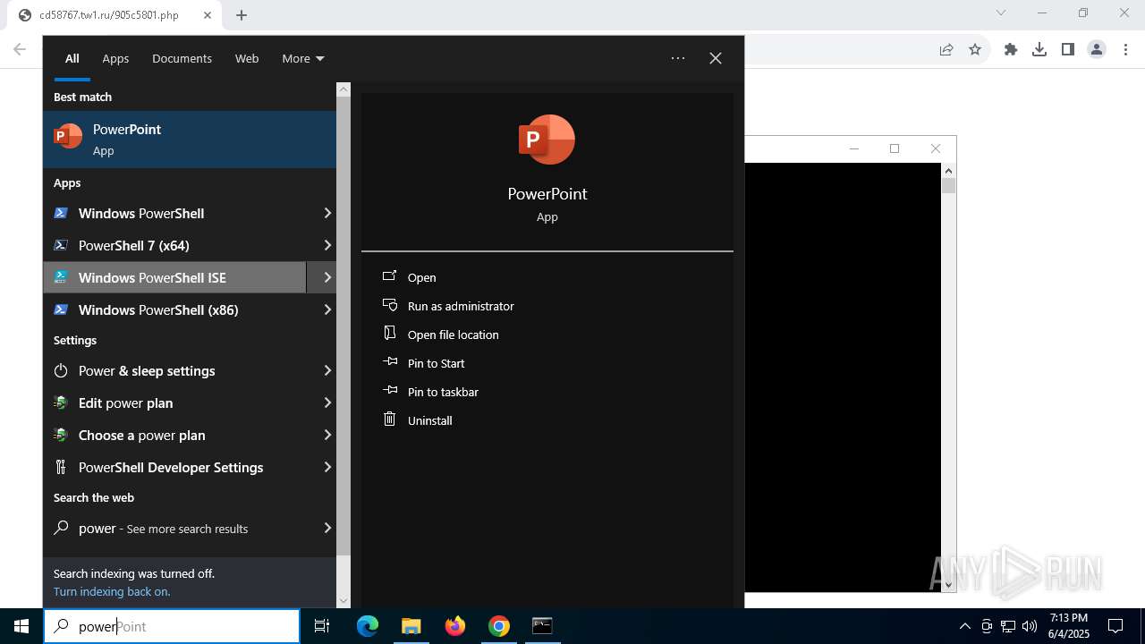Expand Power & sleep settings arrow
Screen dimensions: 1145x644
(327, 370)
